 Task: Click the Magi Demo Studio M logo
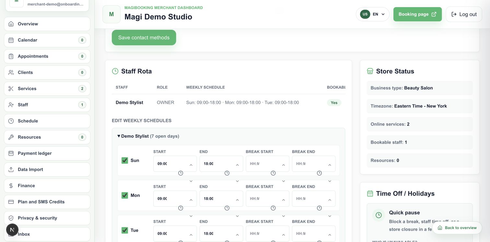pos(111,14)
